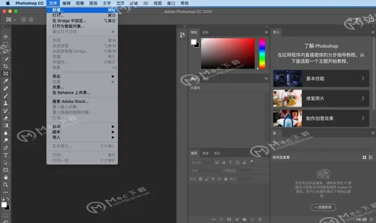Toggle lock position in the Layers panel
The image size is (376, 223).
213,179
